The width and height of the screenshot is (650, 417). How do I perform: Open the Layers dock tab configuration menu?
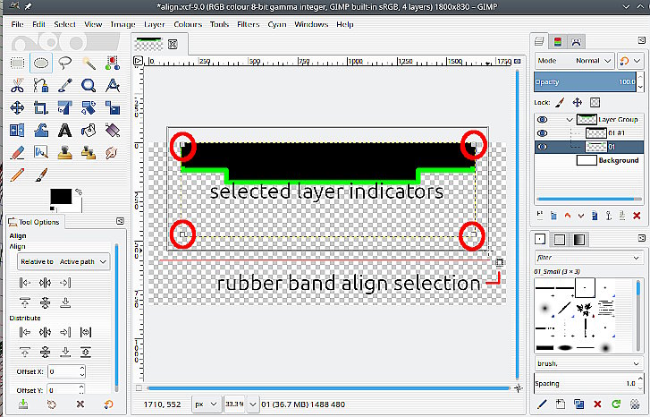pos(642,40)
